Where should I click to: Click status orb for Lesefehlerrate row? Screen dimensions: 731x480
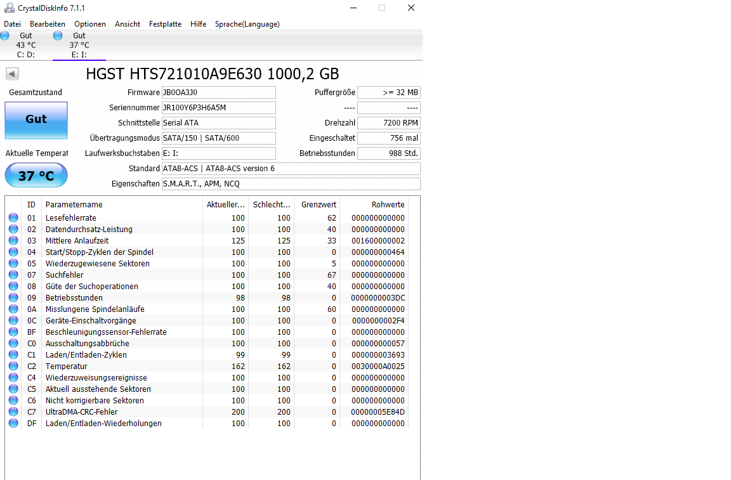tap(13, 217)
